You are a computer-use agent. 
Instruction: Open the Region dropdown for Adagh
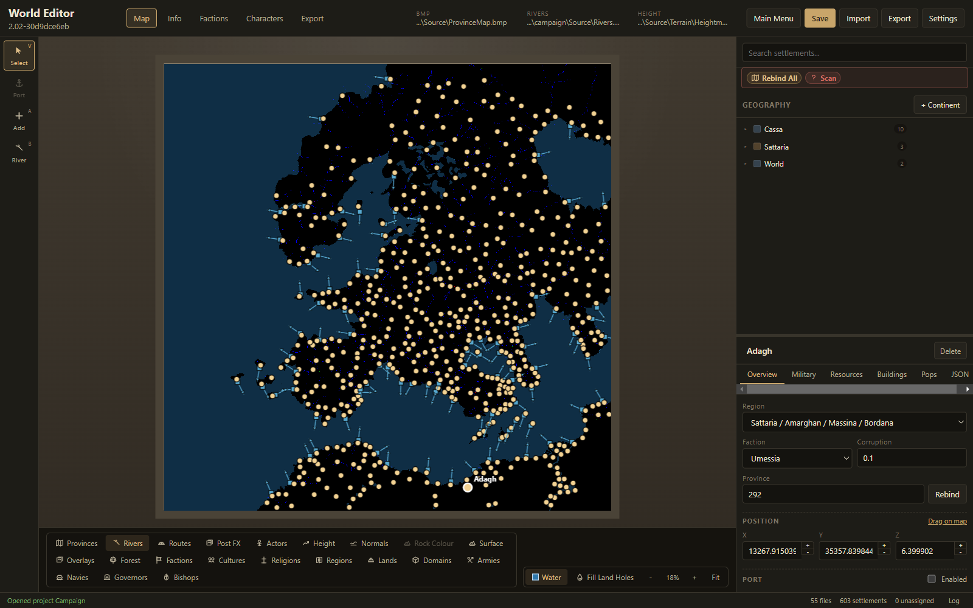click(x=854, y=423)
